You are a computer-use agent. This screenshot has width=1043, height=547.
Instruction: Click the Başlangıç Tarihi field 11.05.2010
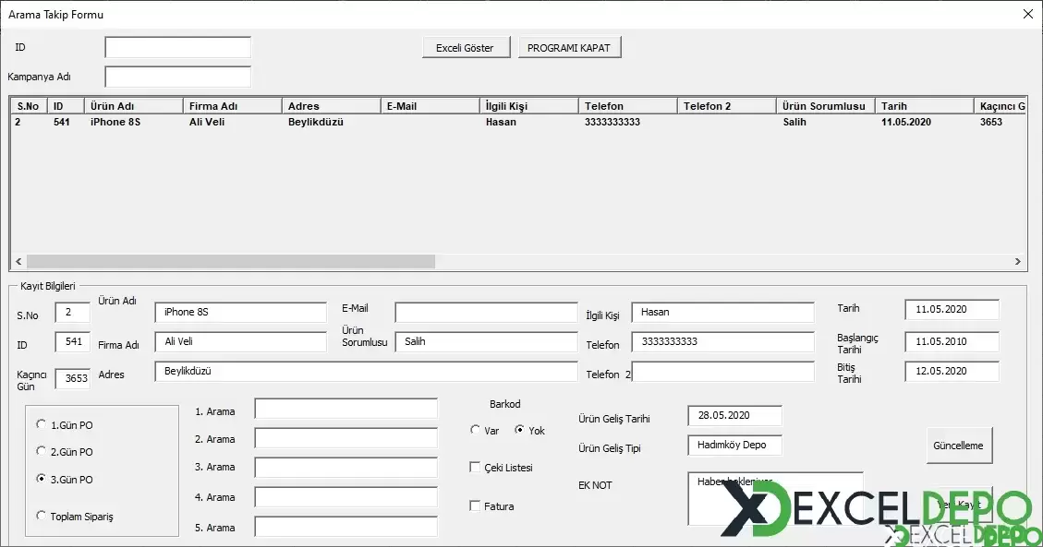click(952, 341)
